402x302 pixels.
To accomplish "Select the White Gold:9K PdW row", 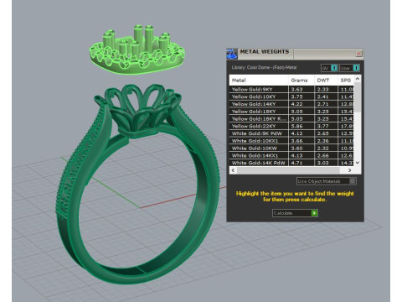I will 291,133.
